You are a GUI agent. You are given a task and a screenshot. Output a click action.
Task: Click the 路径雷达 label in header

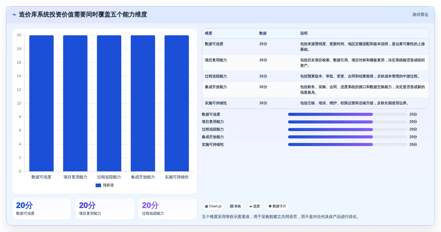pos(420,15)
